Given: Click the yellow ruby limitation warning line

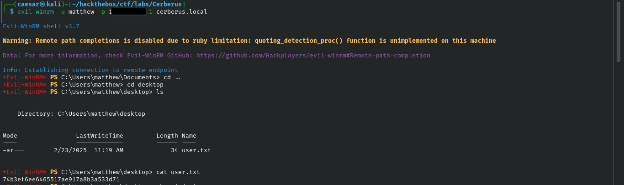Looking at the screenshot, I should coord(249,41).
